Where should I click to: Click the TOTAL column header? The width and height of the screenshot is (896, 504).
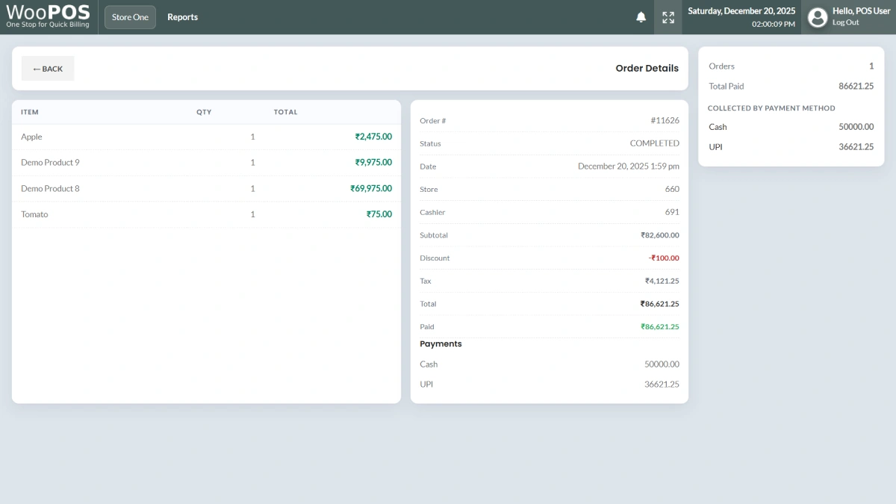pyautogui.click(x=285, y=112)
